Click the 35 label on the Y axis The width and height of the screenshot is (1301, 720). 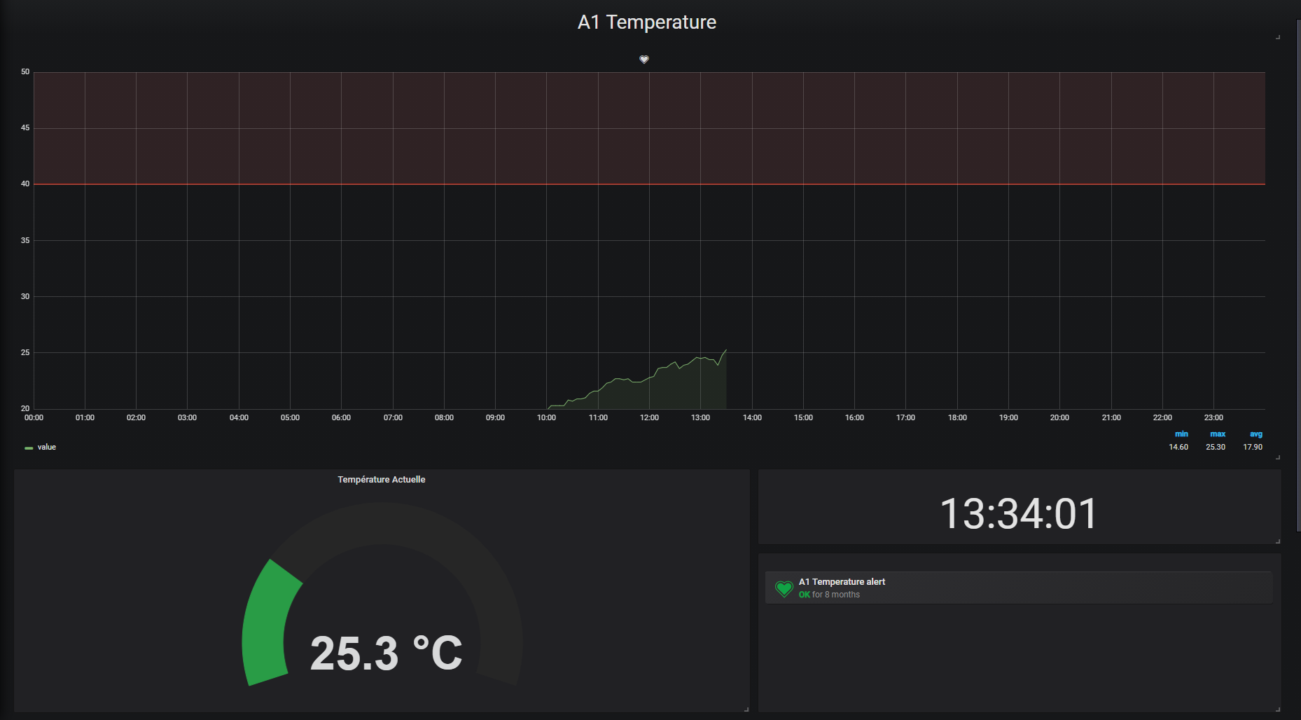pyautogui.click(x=25, y=240)
